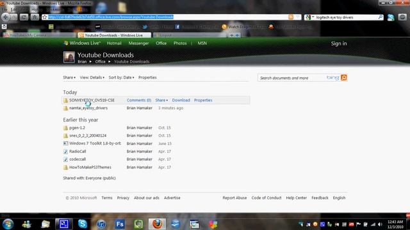Open the HowToMakePS3Themes file name
Image resolution: width=410 pixels, height=230 pixels.
pyautogui.click(x=90, y=167)
